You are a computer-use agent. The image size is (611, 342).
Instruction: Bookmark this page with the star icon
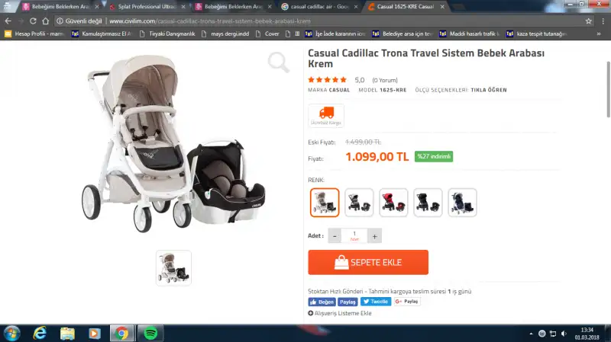tap(588, 21)
